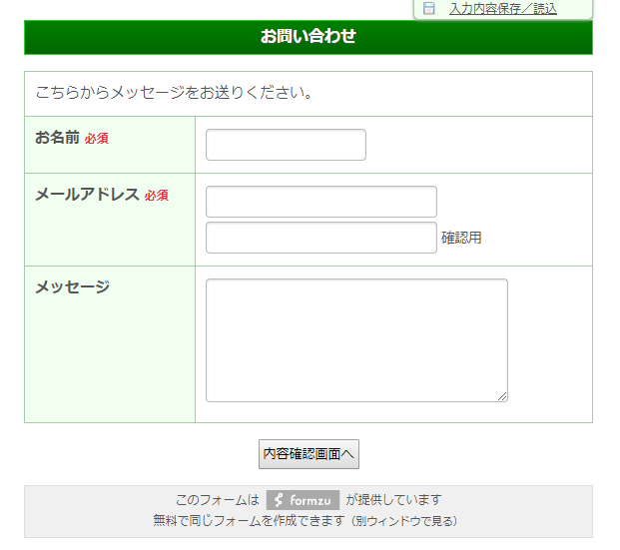Click the 必須 mark beside メールアドレス
This screenshot has width=620, height=550.
point(157,196)
